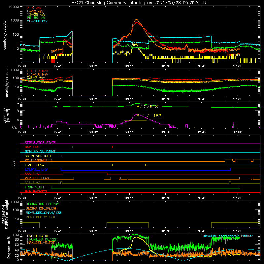264x264 pixels.
Task: Select the ECLIPSE_FLAG label
Action: (x=36, y=169)
